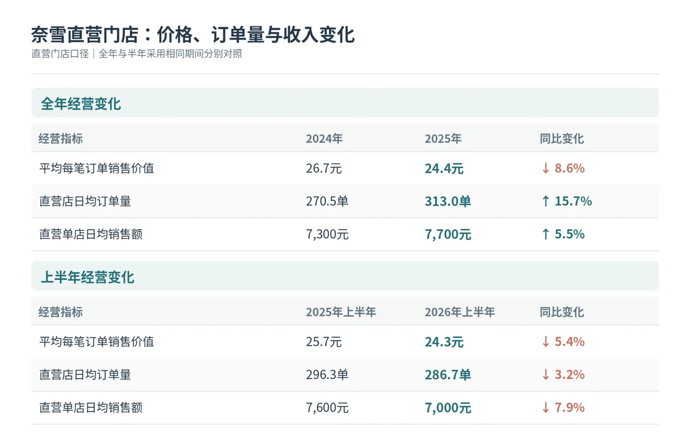Click 平均每笔订单销售价值 in the 全年 table
Viewport: 690px width, 446px height.
point(97,168)
